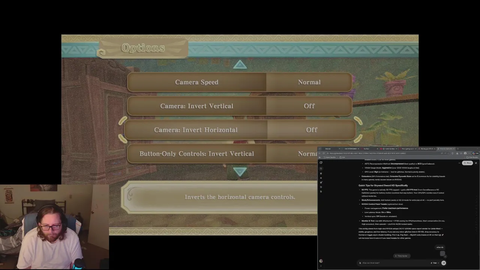Open the three-dot more menu beside Share
The image size is (480, 270).
459,163
